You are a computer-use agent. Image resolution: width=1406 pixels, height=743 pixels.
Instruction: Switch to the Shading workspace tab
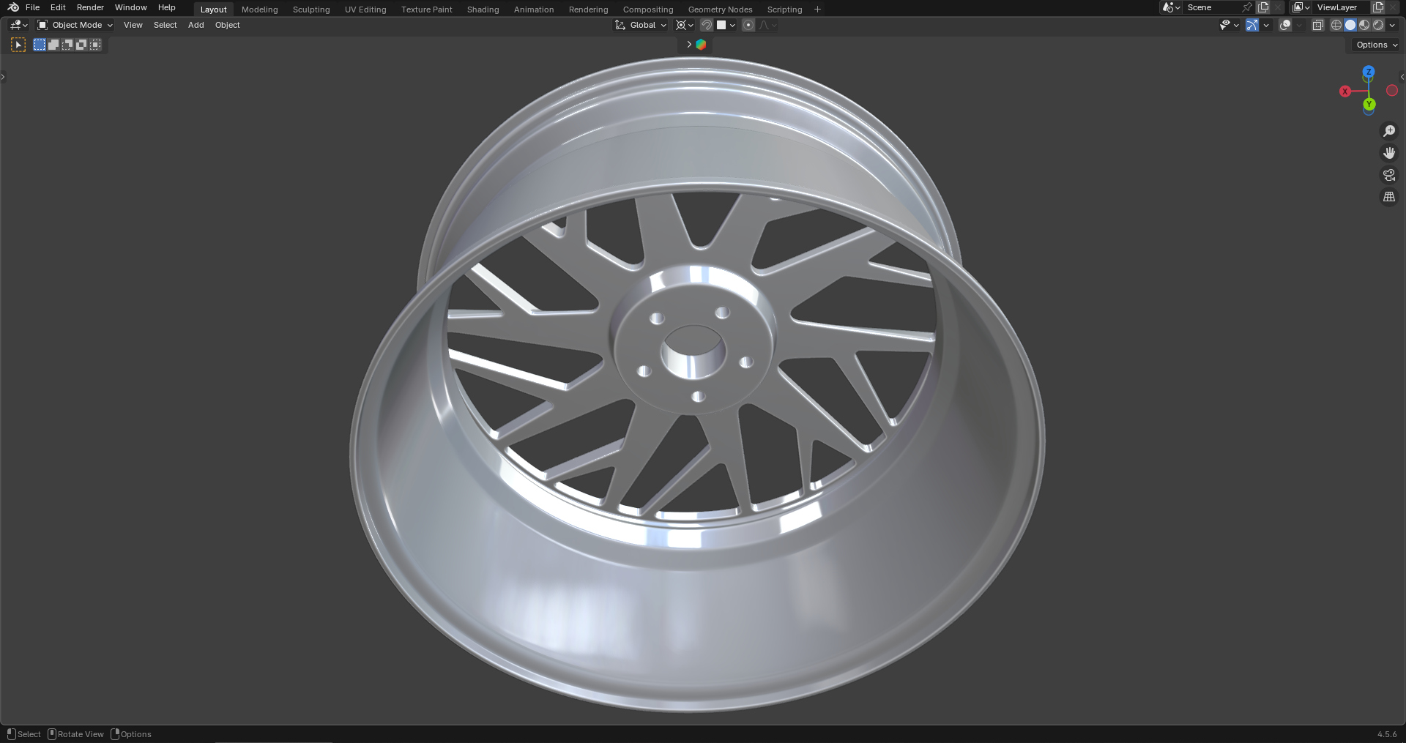point(483,10)
